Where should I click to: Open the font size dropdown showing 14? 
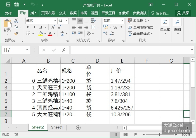[x=66, y=21]
